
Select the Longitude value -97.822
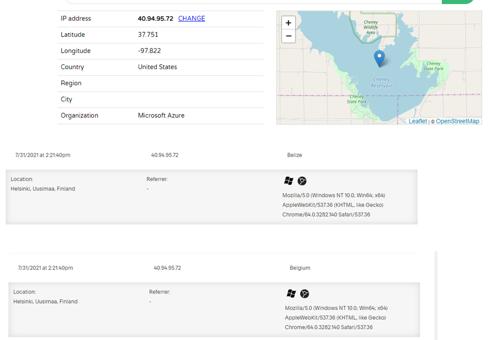[x=149, y=51]
